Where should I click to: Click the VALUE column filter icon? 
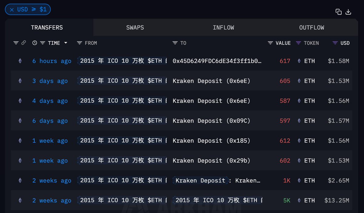click(270, 43)
